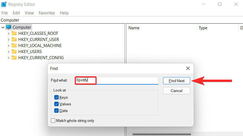Select the HKEY_LOCAL_MACHINE tree label
Image resolution: width=243 pixels, height=136 pixels.
coord(40,46)
